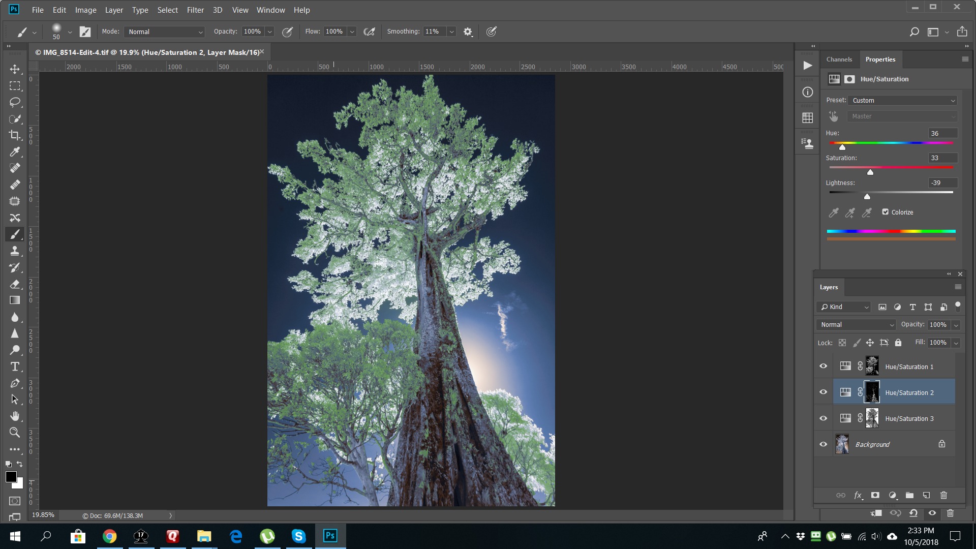The image size is (976, 549).
Task: Toggle adjustment visibility in Properties footer
Action: 932,513
